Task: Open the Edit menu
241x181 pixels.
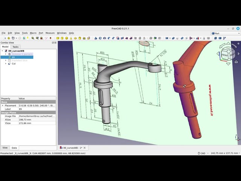Action: click(x=10, y=33)
